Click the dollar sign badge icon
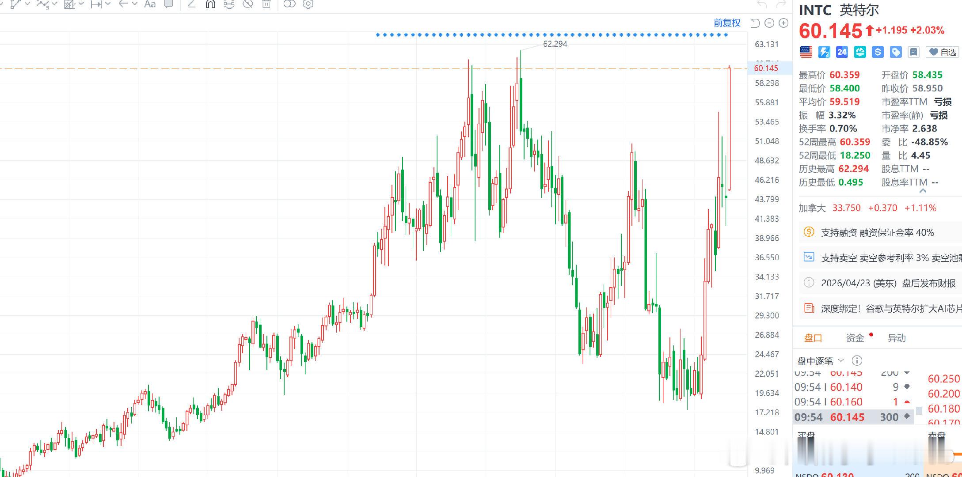The width and height of the screenshot is (962, 477). pos(878,52)
